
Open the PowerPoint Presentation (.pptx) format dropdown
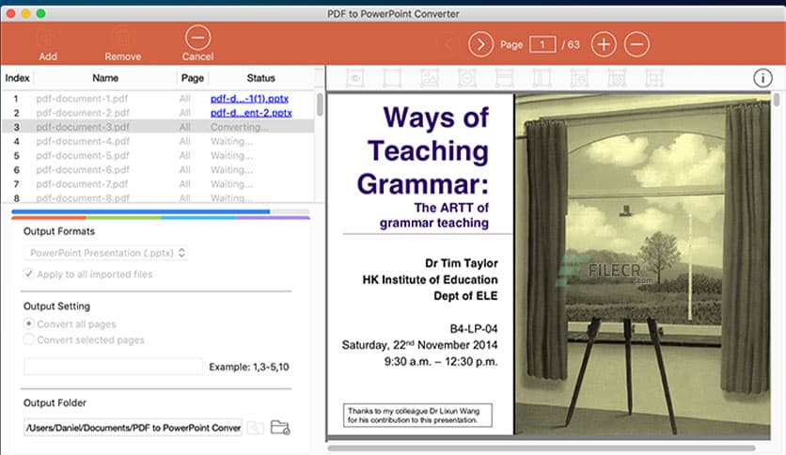(105, 253)
